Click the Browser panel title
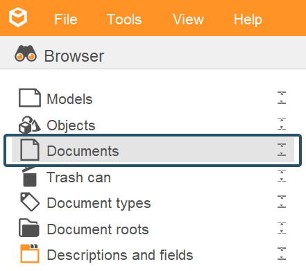306x271 pixels. pyautogui.click(x=74, y=56)
